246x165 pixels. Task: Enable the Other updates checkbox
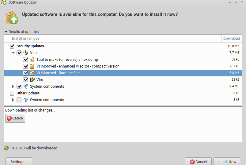(x=12, y=93)
